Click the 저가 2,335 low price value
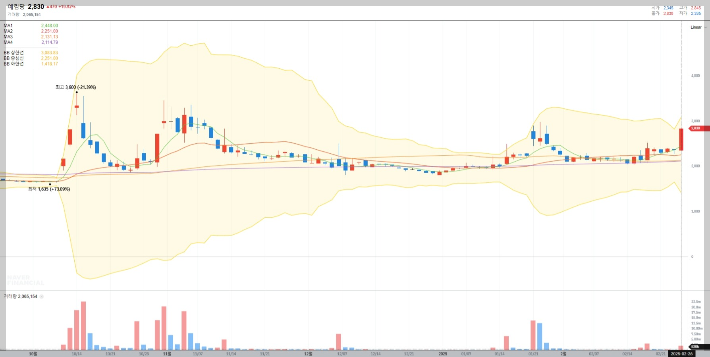This screenshot has width=710, height=357. click(x=690, y=14)
